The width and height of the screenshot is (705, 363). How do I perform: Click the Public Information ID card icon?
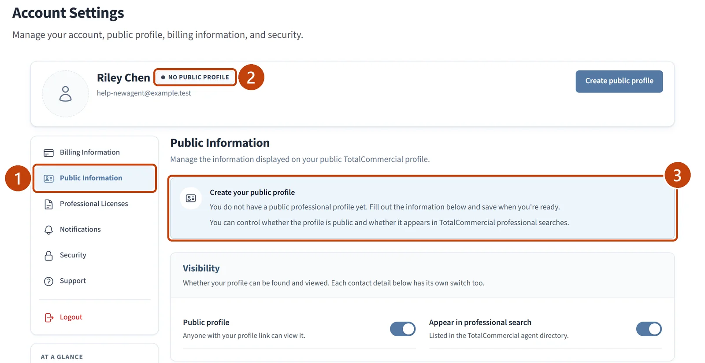[x=48, y=178]
